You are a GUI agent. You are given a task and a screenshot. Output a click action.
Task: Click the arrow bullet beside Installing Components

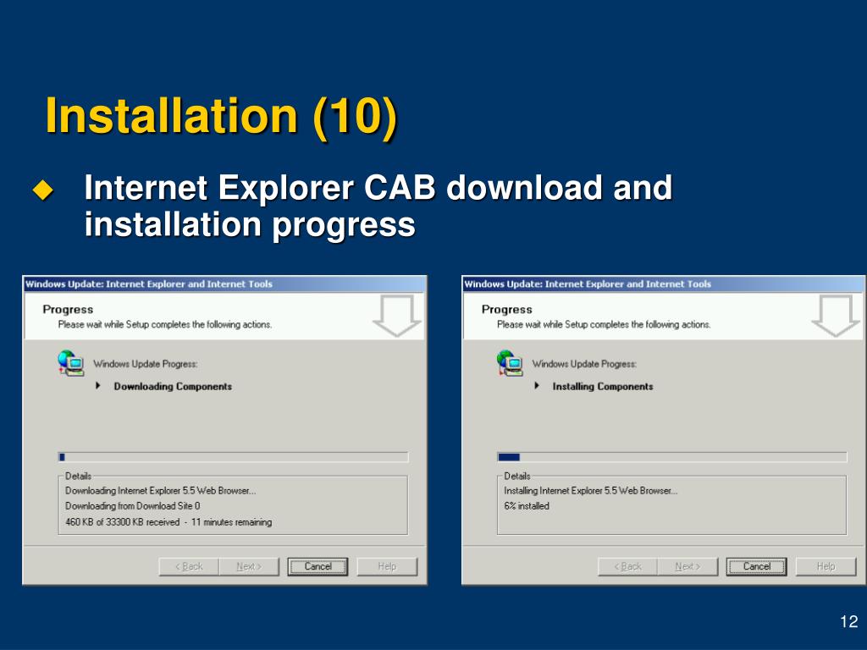click(x=536, y=386)
